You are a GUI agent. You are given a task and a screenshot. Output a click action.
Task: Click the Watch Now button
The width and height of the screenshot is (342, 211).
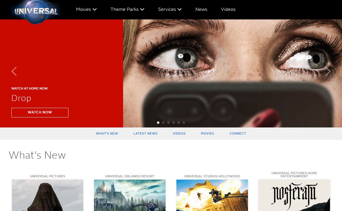pyautogui.click(x=40, y=112)
